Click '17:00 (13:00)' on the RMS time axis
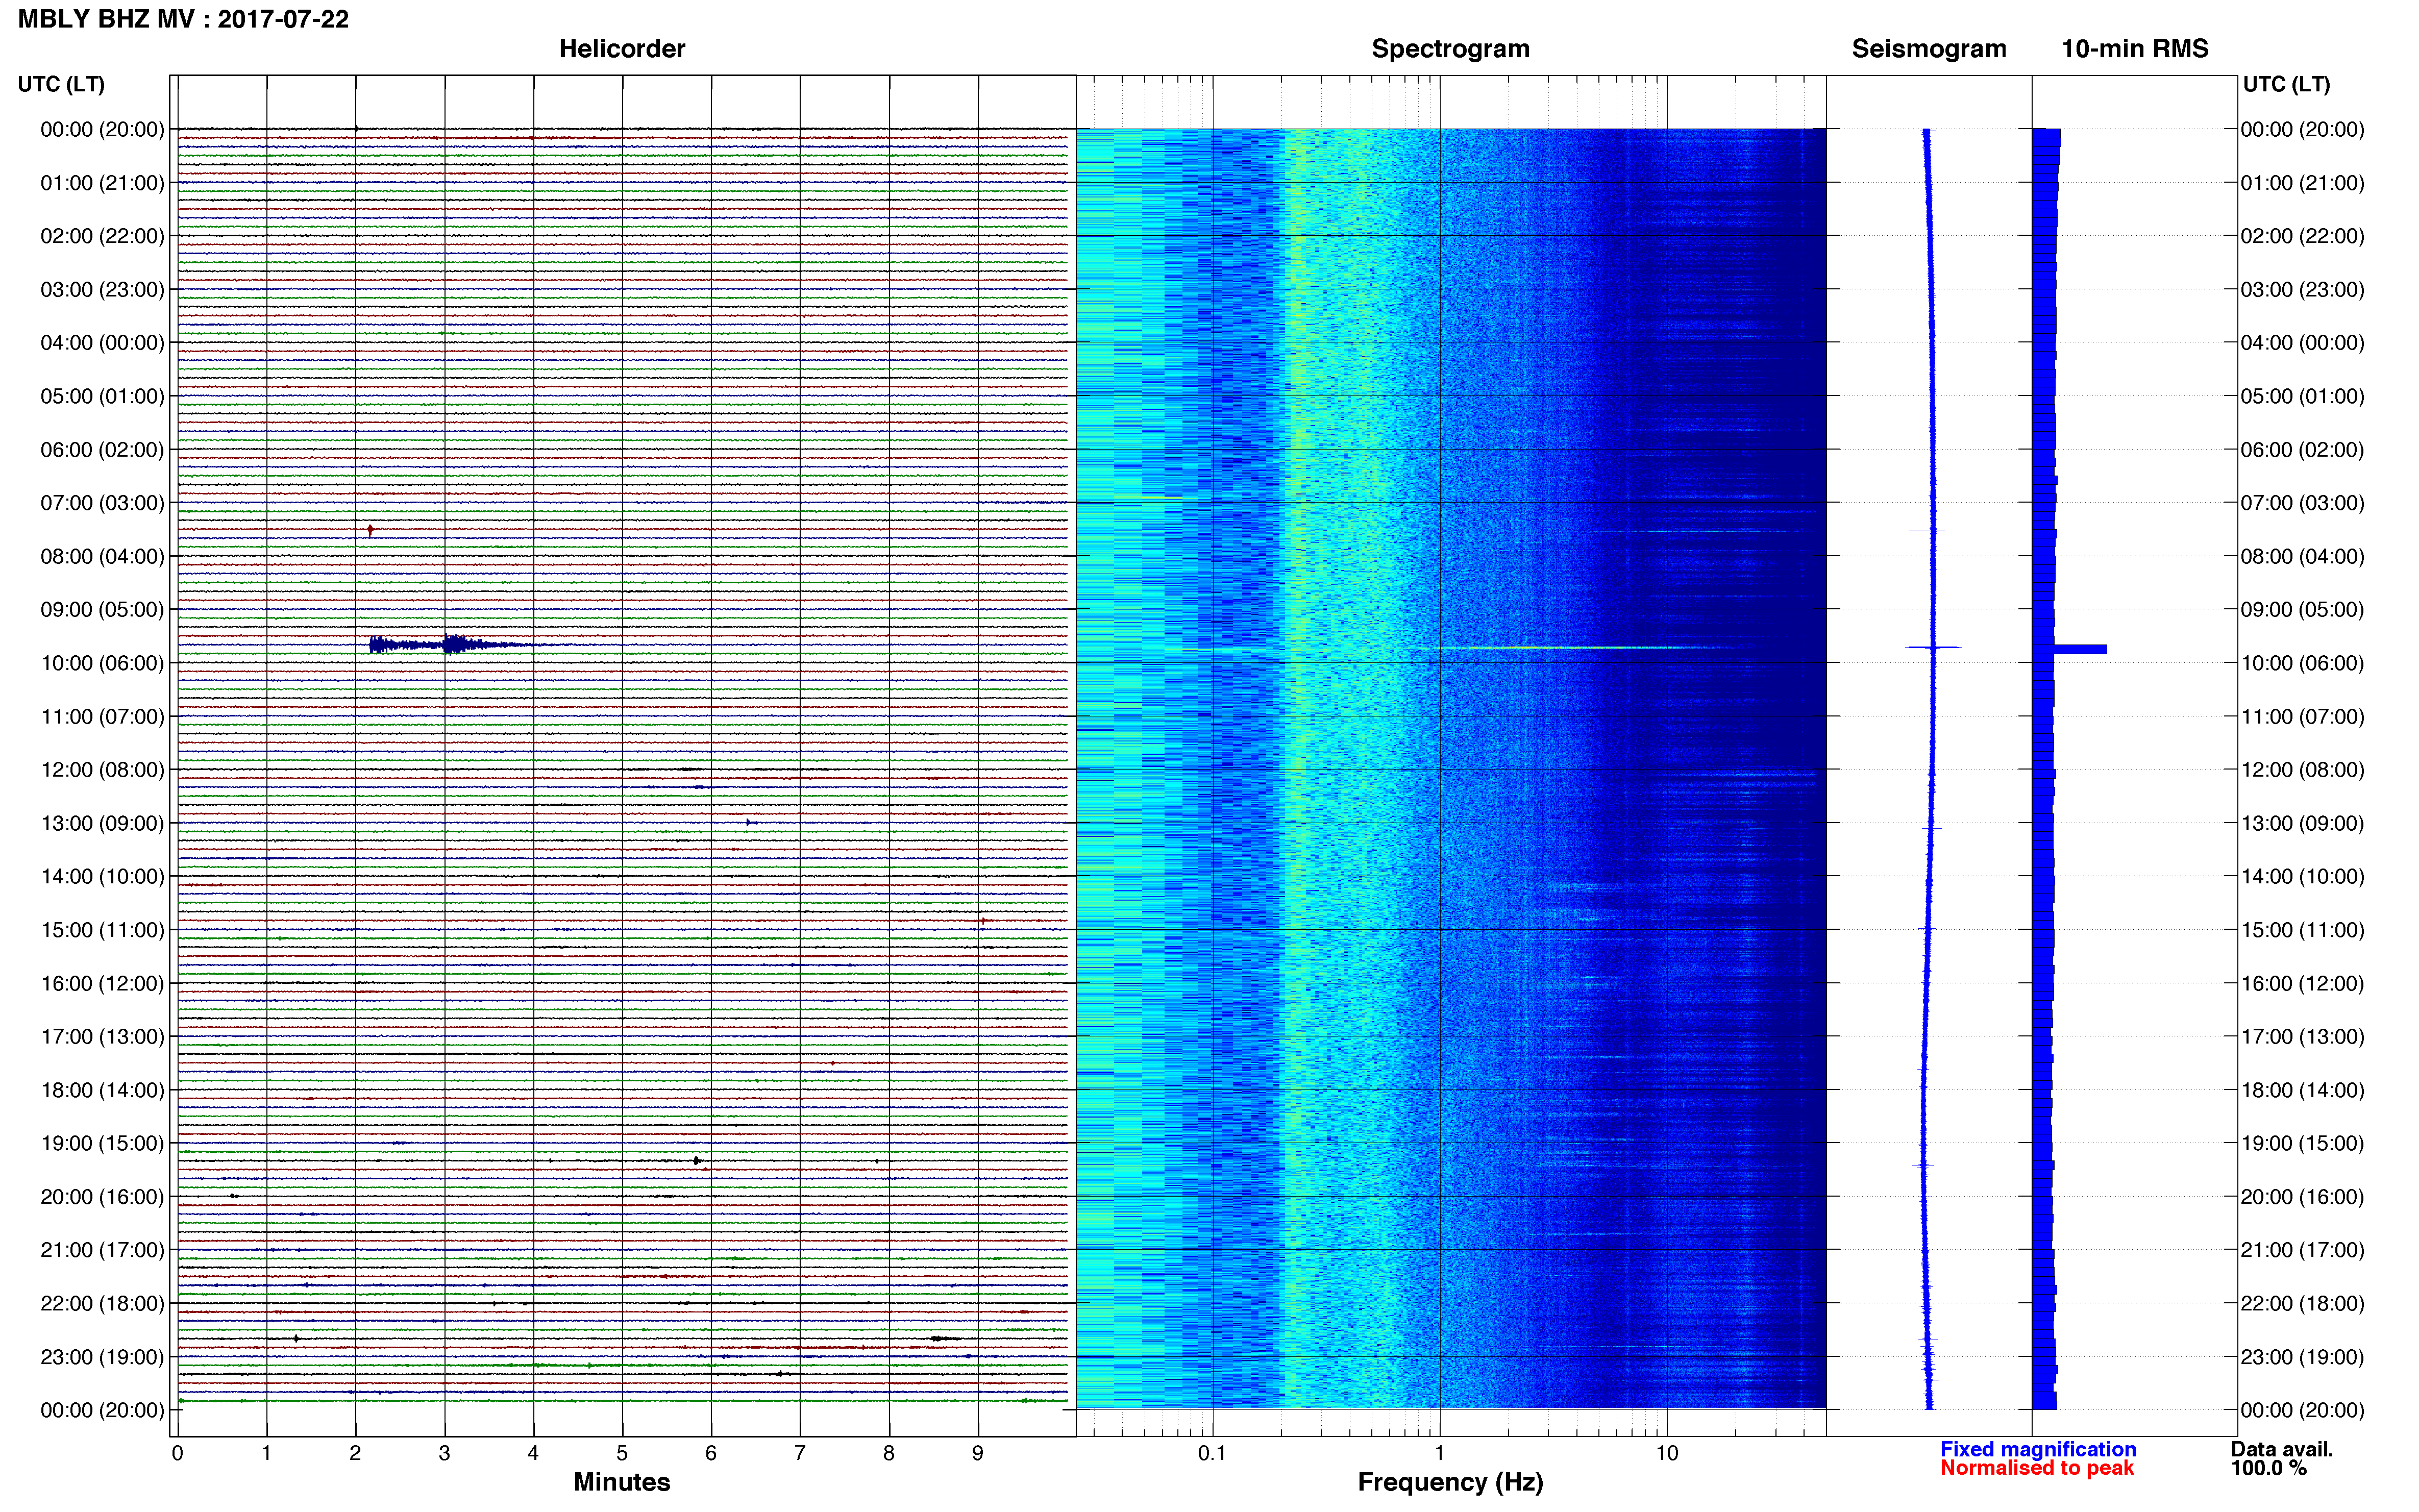The height and width of the screenshot is (1512, 2419). [x=2302, y=1037]
